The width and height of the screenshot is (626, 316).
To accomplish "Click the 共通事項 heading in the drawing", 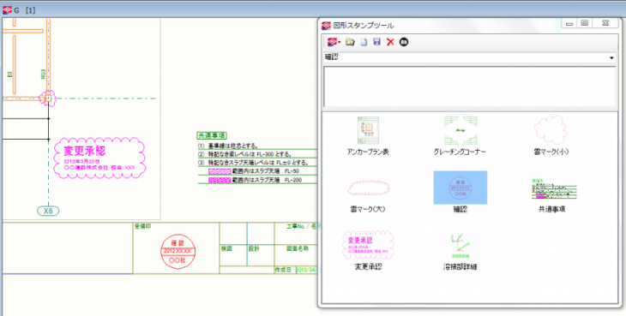I will (212, 136).
